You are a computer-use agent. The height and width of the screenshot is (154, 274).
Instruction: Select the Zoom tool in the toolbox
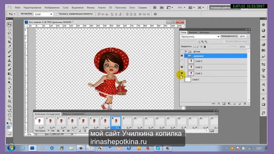pos(9,119)
